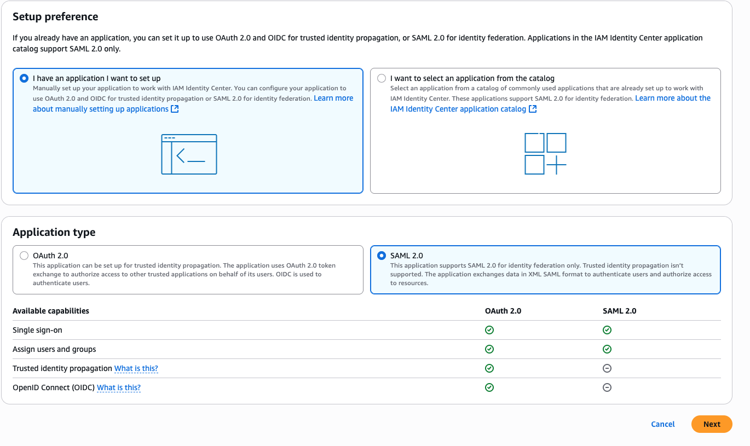Click the application catalog grid-plus icon
750x446 pixels.
[545, 154]
